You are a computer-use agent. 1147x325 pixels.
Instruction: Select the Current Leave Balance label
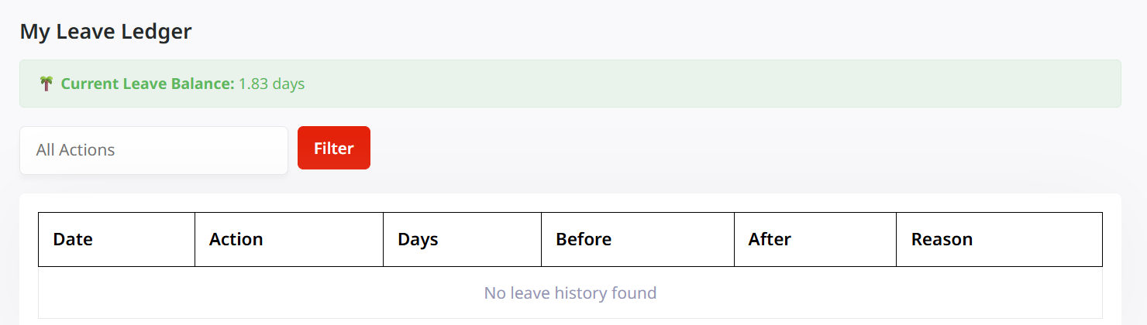(x=147, y=84)
